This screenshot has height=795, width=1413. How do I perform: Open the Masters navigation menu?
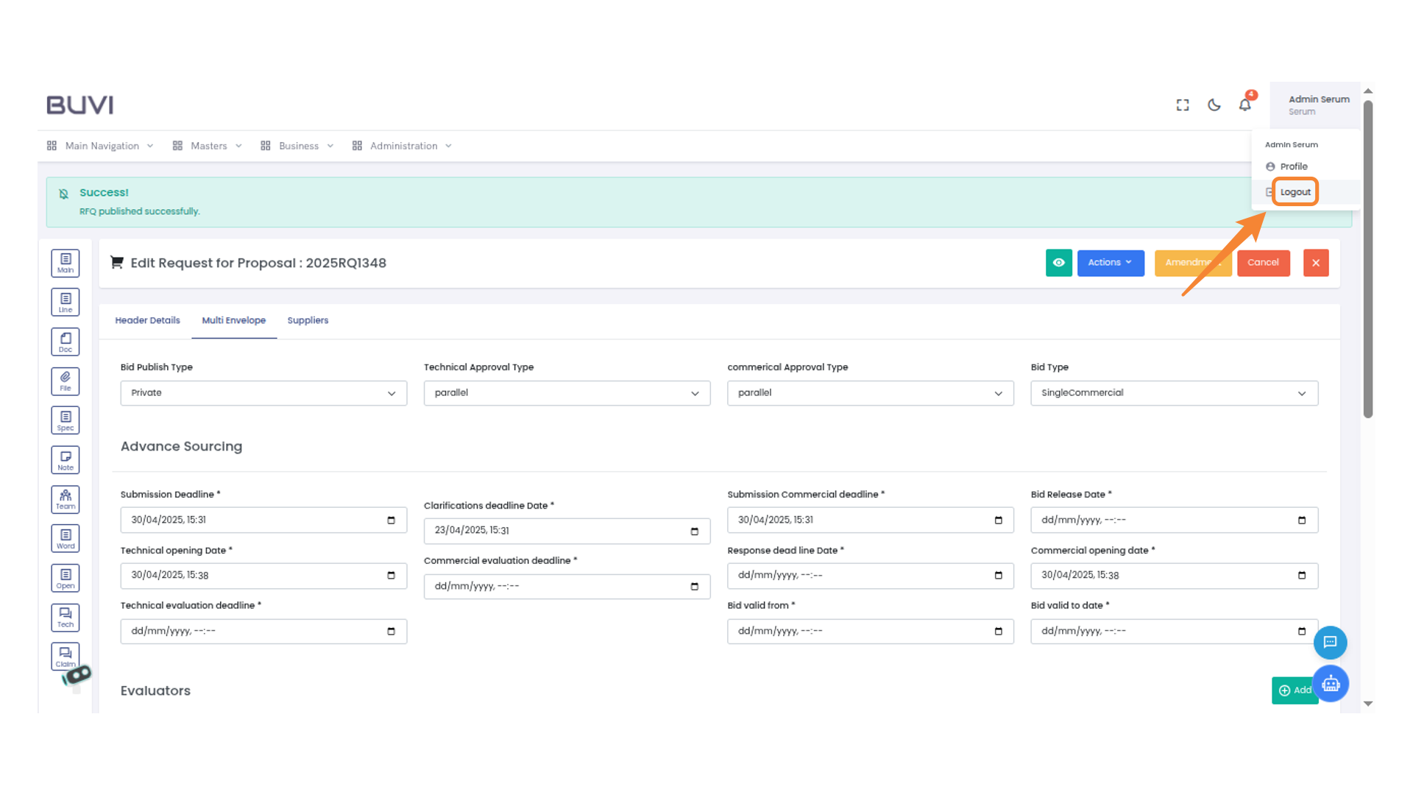pos(208,146)
